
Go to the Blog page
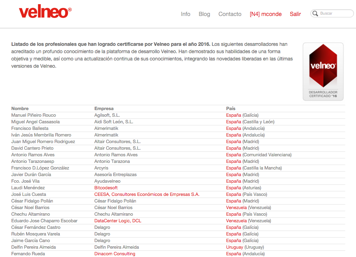[x=204, y=14]
